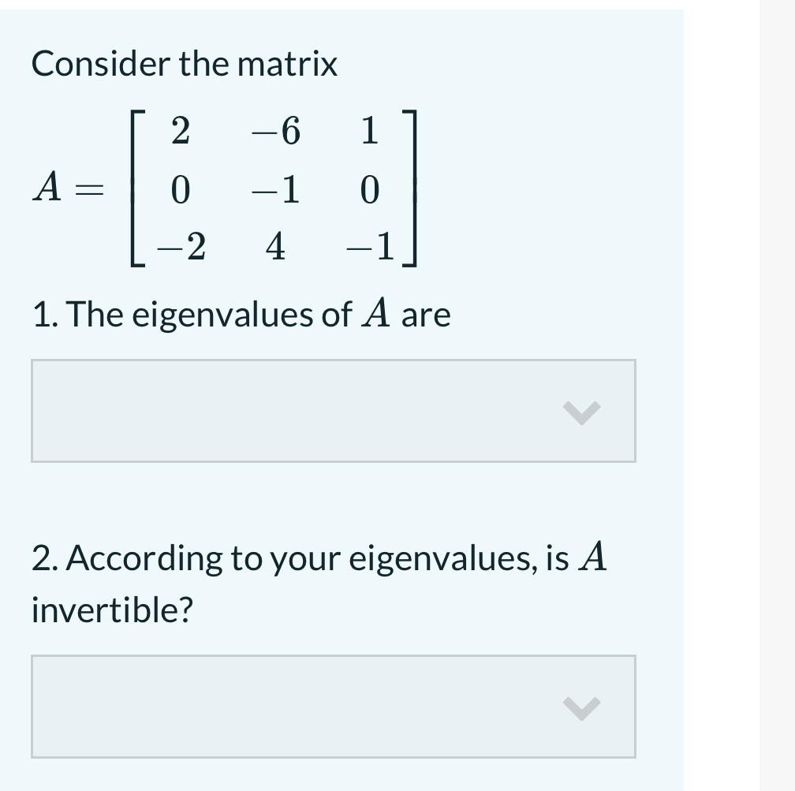The image size is (795, 791).
Task: Click inside the empty eigenvalues response area
Action: 276,410
